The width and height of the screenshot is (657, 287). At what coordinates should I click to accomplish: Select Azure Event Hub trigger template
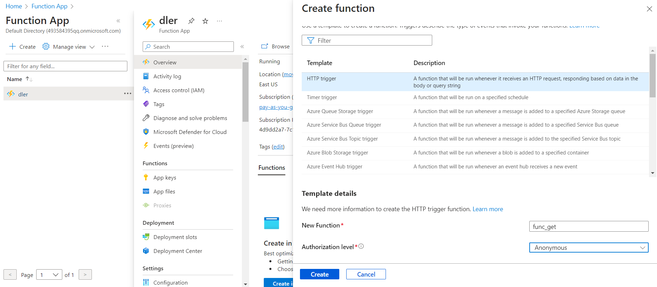(475, 167)
